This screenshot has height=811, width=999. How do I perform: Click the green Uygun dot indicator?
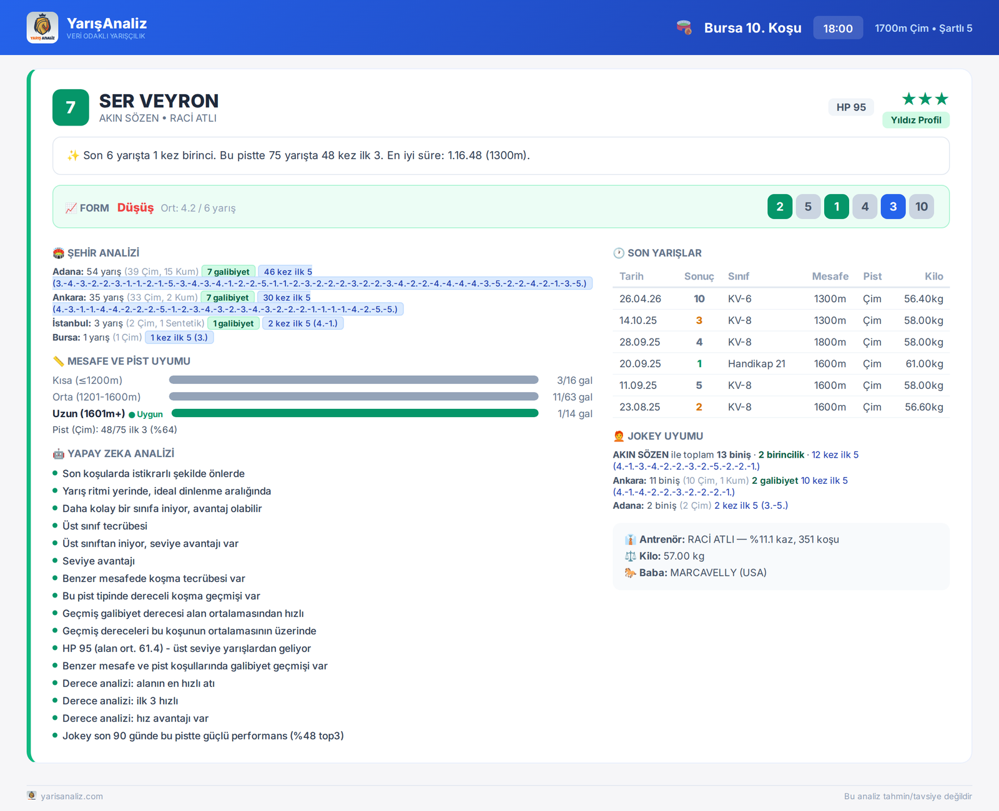[132, 415]
